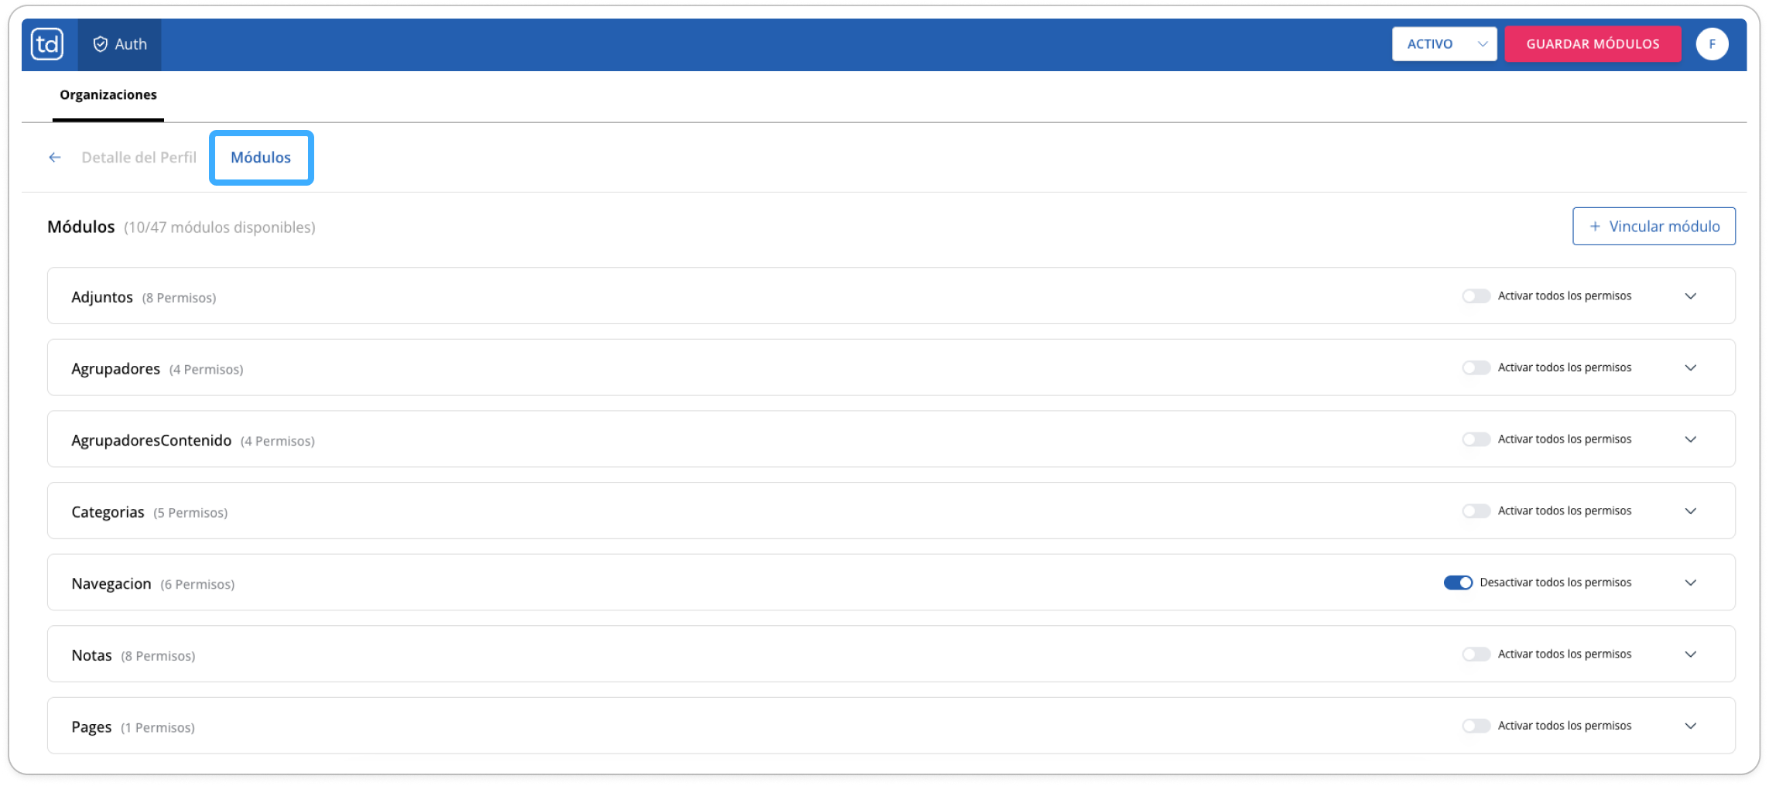The image size is (1769, 786).
Task: Go back using the left arrow
Action: tap(55, 158)
